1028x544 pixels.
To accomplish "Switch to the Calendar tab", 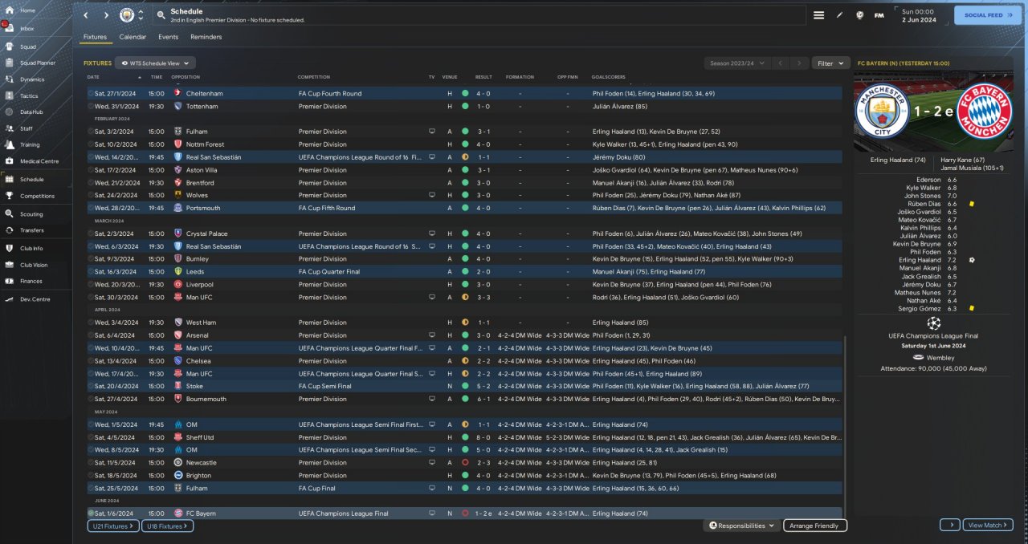I will [133, 37].
